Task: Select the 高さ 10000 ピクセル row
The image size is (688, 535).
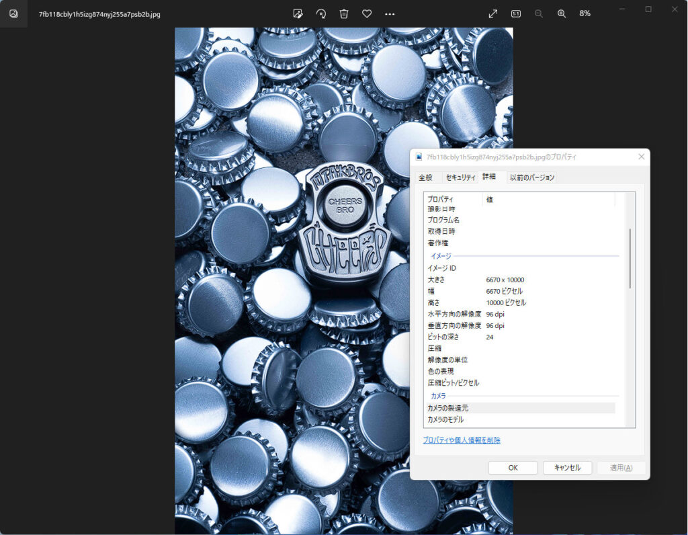Action: (521, 303)
